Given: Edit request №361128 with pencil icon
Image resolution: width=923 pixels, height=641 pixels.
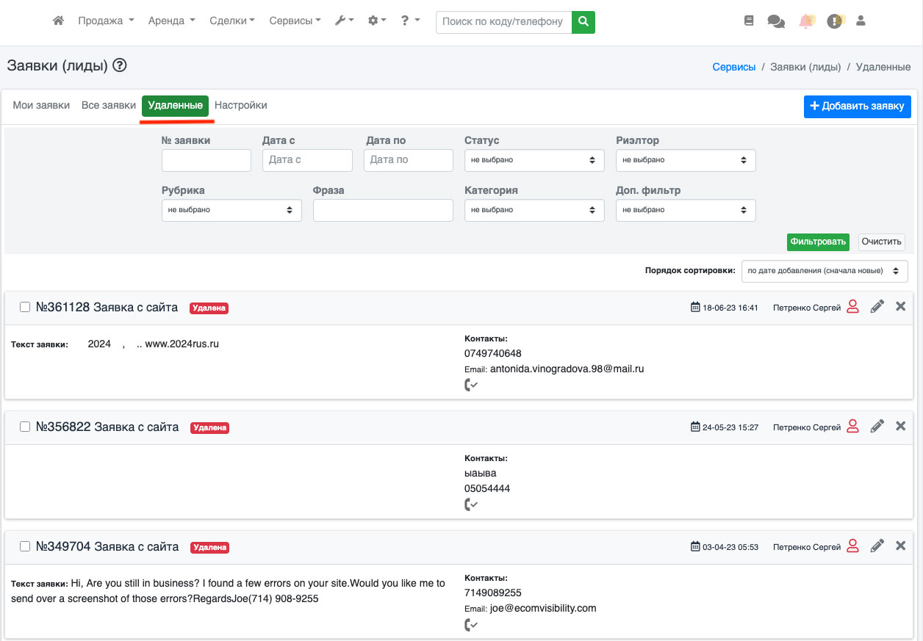Looking at the screenshot, I should [877, 307].
